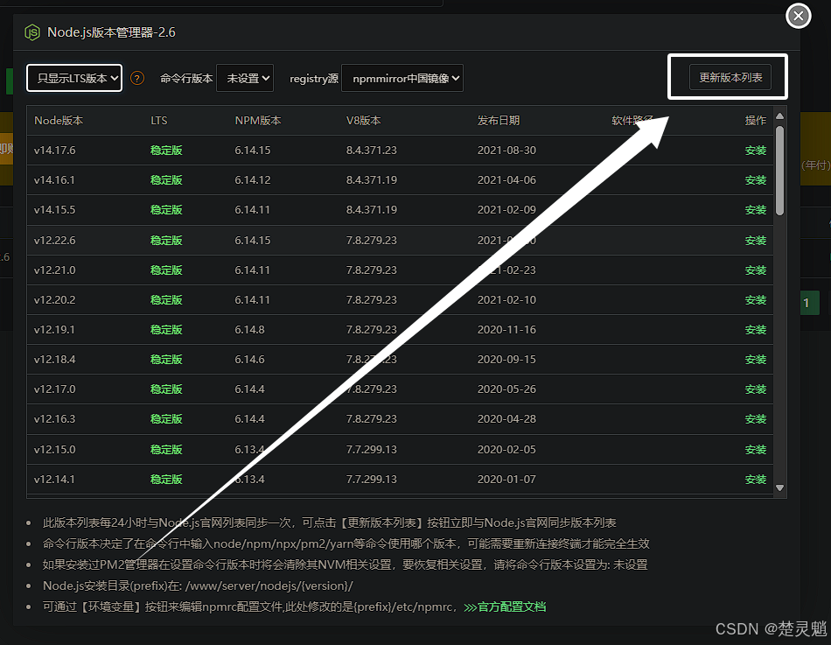Screen dimensions: 831x645
Task: Click release date 2020-01-07
Action: 506,479
